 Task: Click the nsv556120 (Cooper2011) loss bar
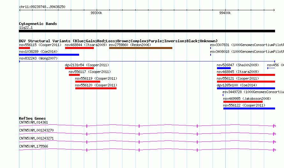pos(96,88)
